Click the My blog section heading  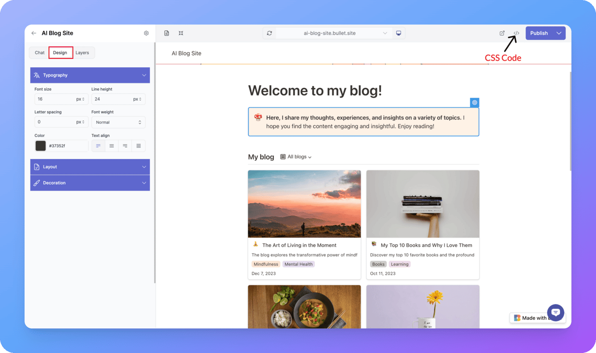[x=261, y=157]
